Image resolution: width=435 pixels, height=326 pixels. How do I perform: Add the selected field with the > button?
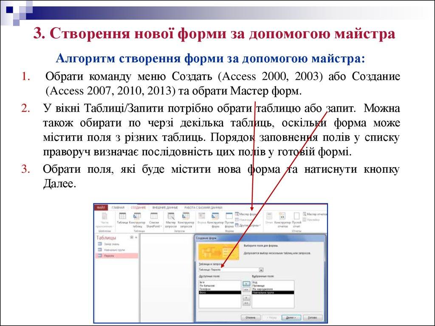pos(246,283)
